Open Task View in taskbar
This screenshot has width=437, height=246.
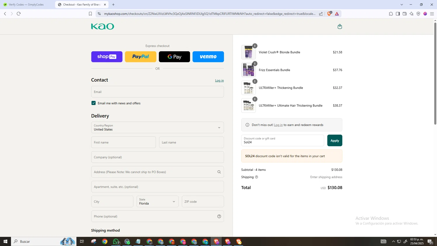(82, 241)
